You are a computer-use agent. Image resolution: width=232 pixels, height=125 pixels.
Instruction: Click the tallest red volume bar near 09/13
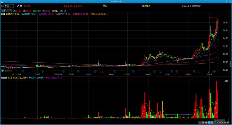pyautogui.click(x=216, y=99)
